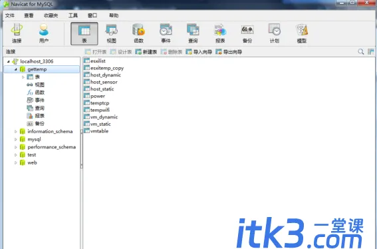Expand the information_schema database
Screen dimensions: 377x249
[x=16, y=131]
